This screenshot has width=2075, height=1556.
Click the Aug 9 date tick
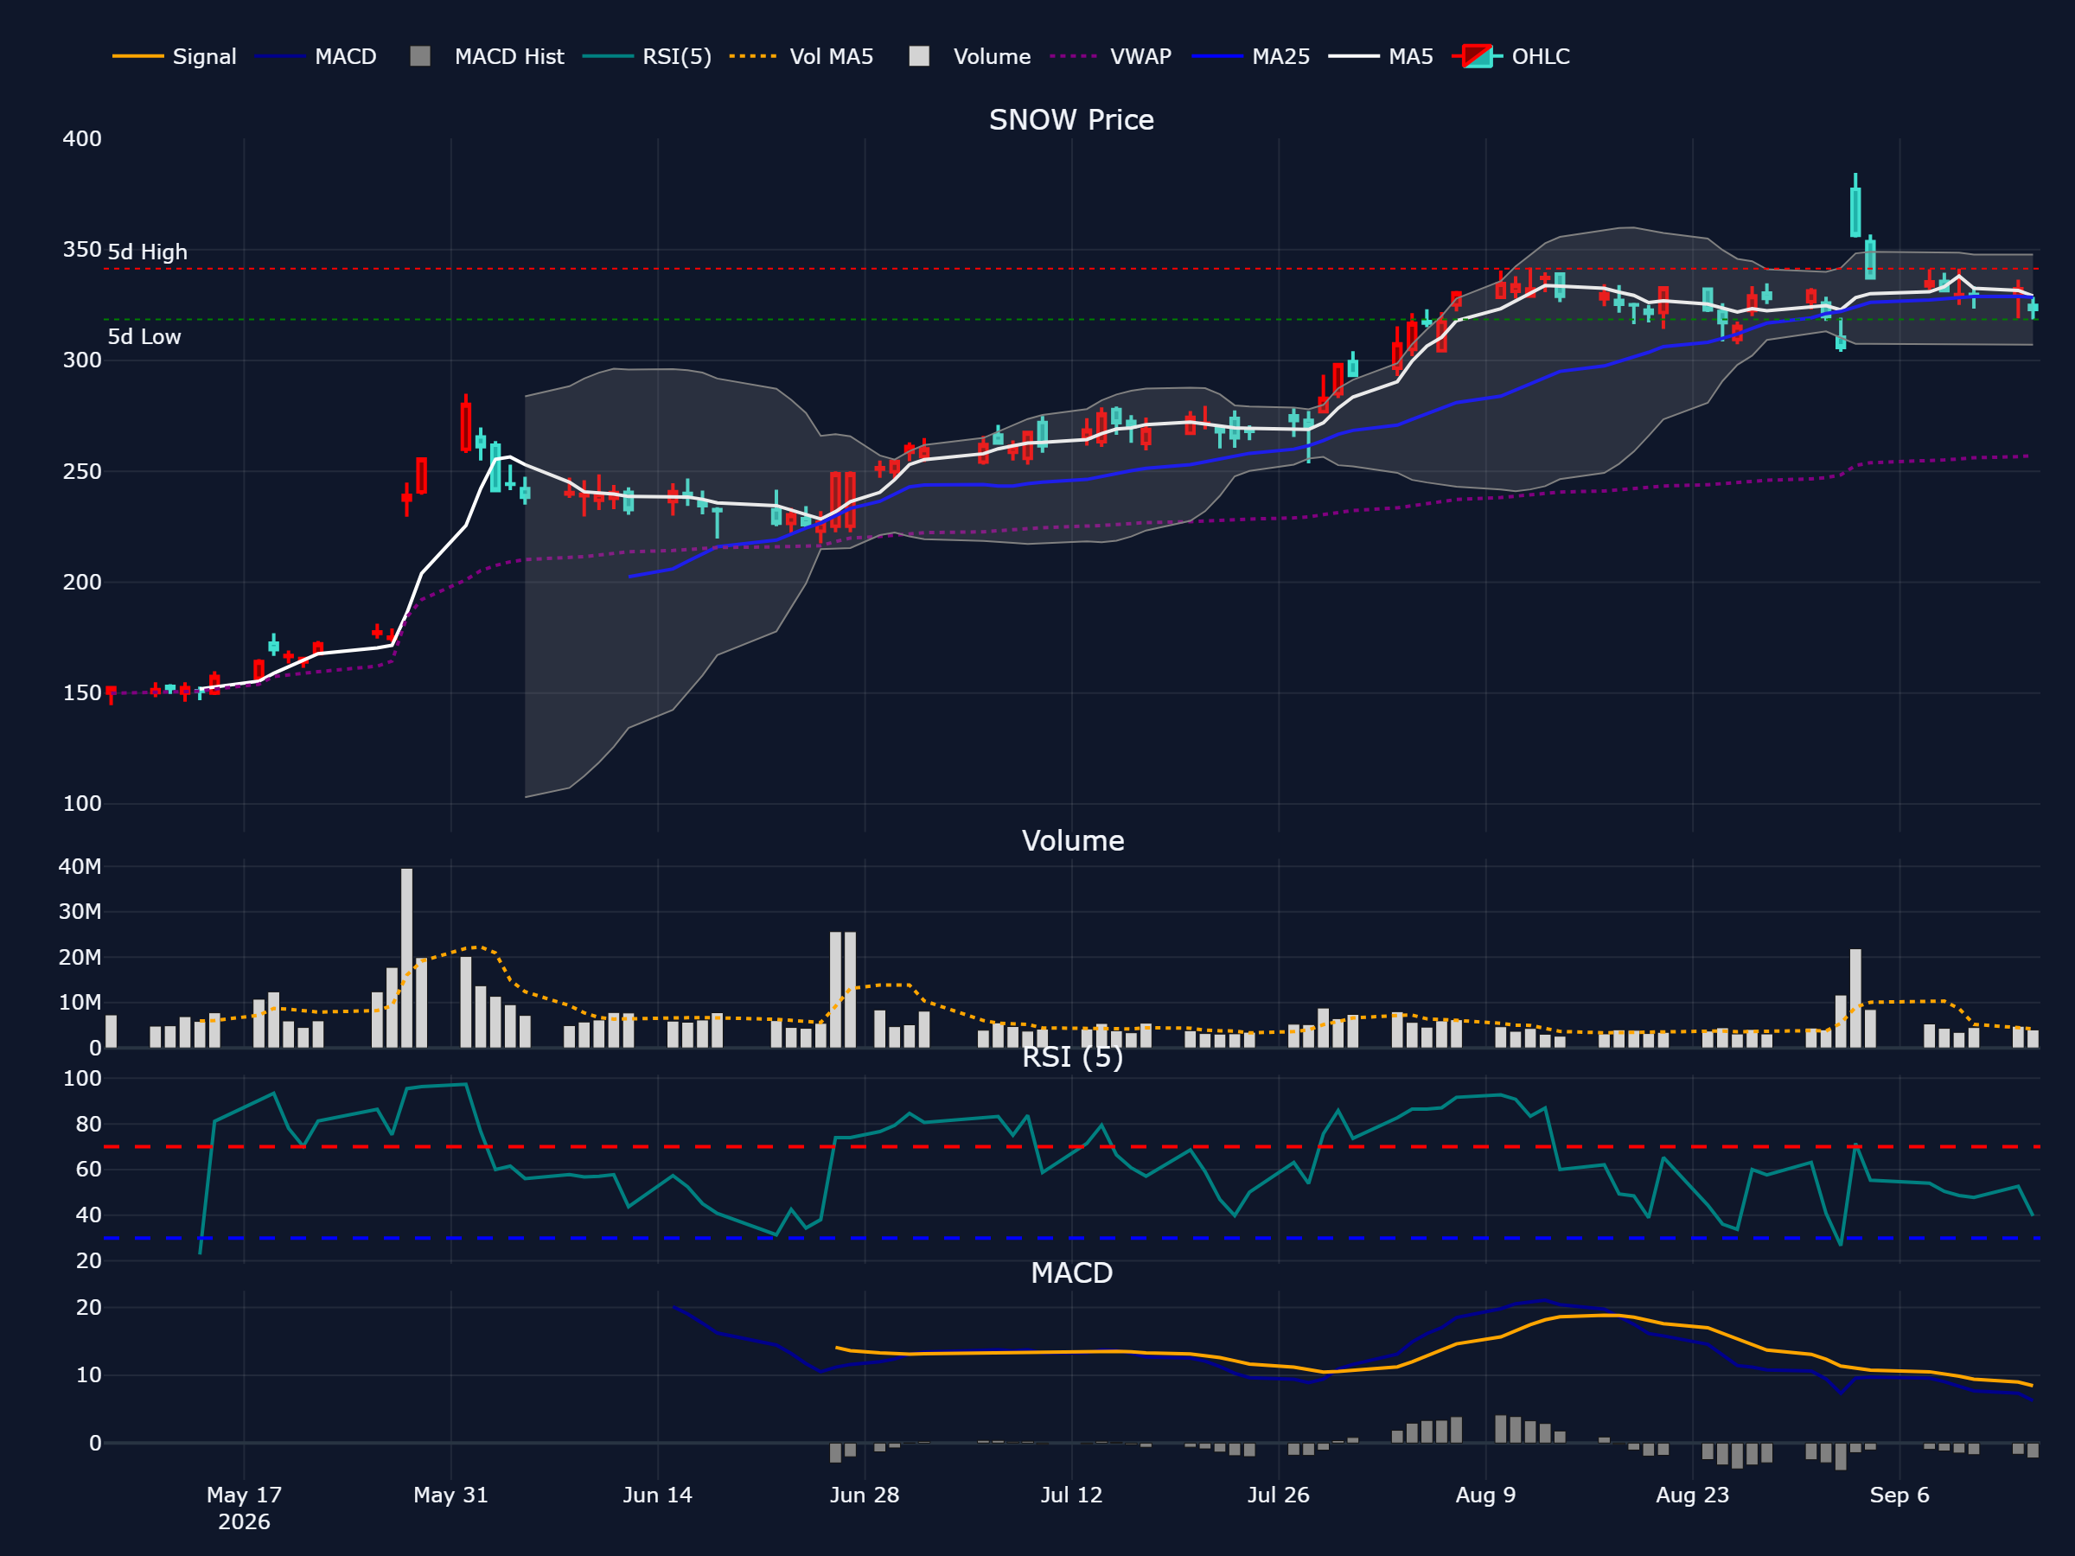pos(1486,1495)
